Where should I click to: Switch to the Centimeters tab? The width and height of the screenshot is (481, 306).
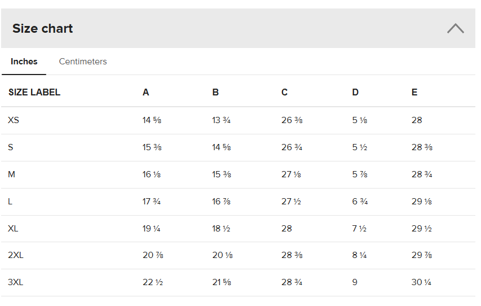[x=83, y=62]
